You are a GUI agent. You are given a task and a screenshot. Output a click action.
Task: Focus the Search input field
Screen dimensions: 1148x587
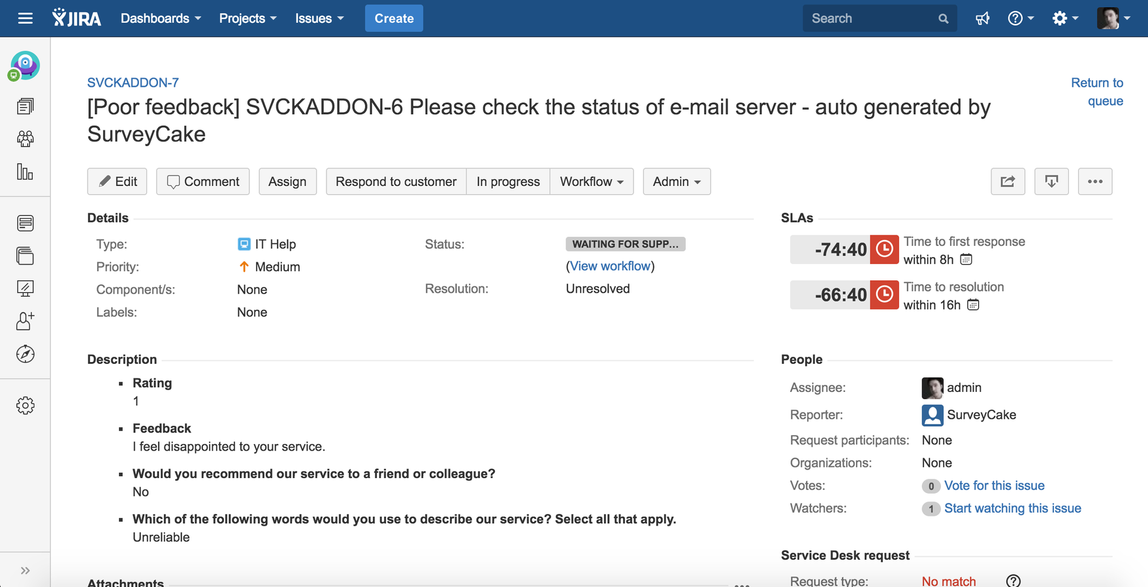[x=880, y=18]
